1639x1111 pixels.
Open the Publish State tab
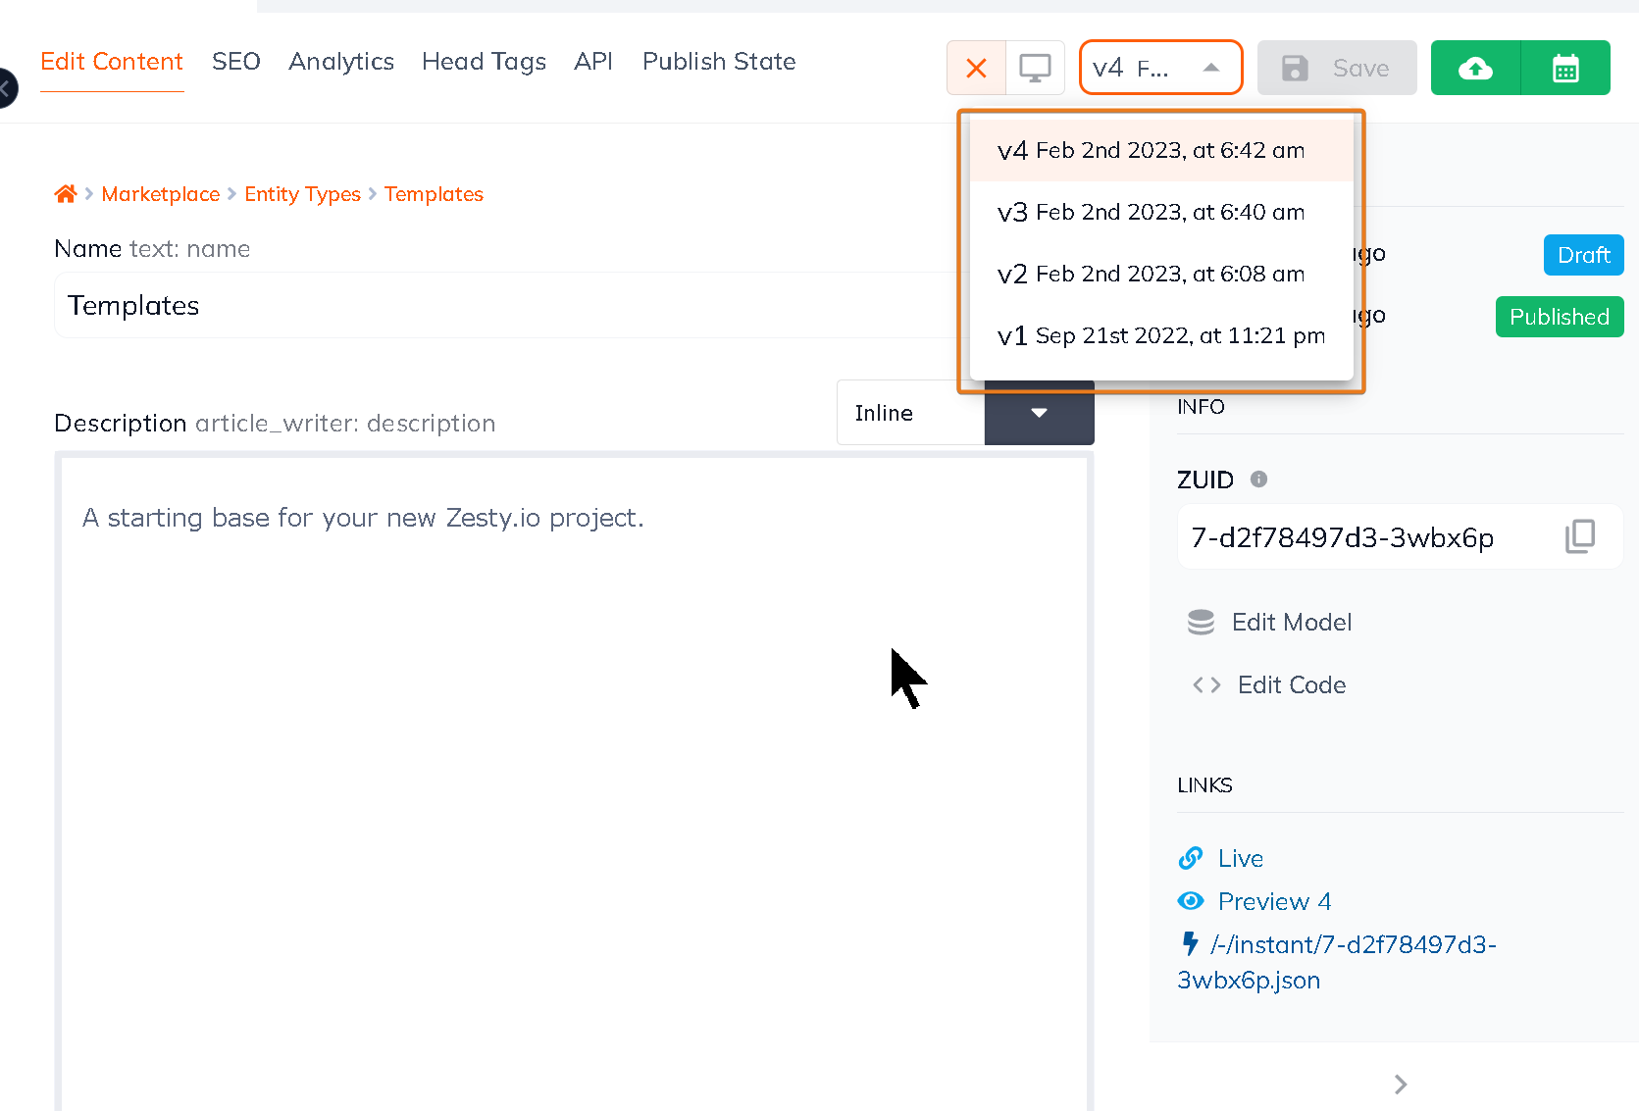pyautogui.click(x=718, y=62)
